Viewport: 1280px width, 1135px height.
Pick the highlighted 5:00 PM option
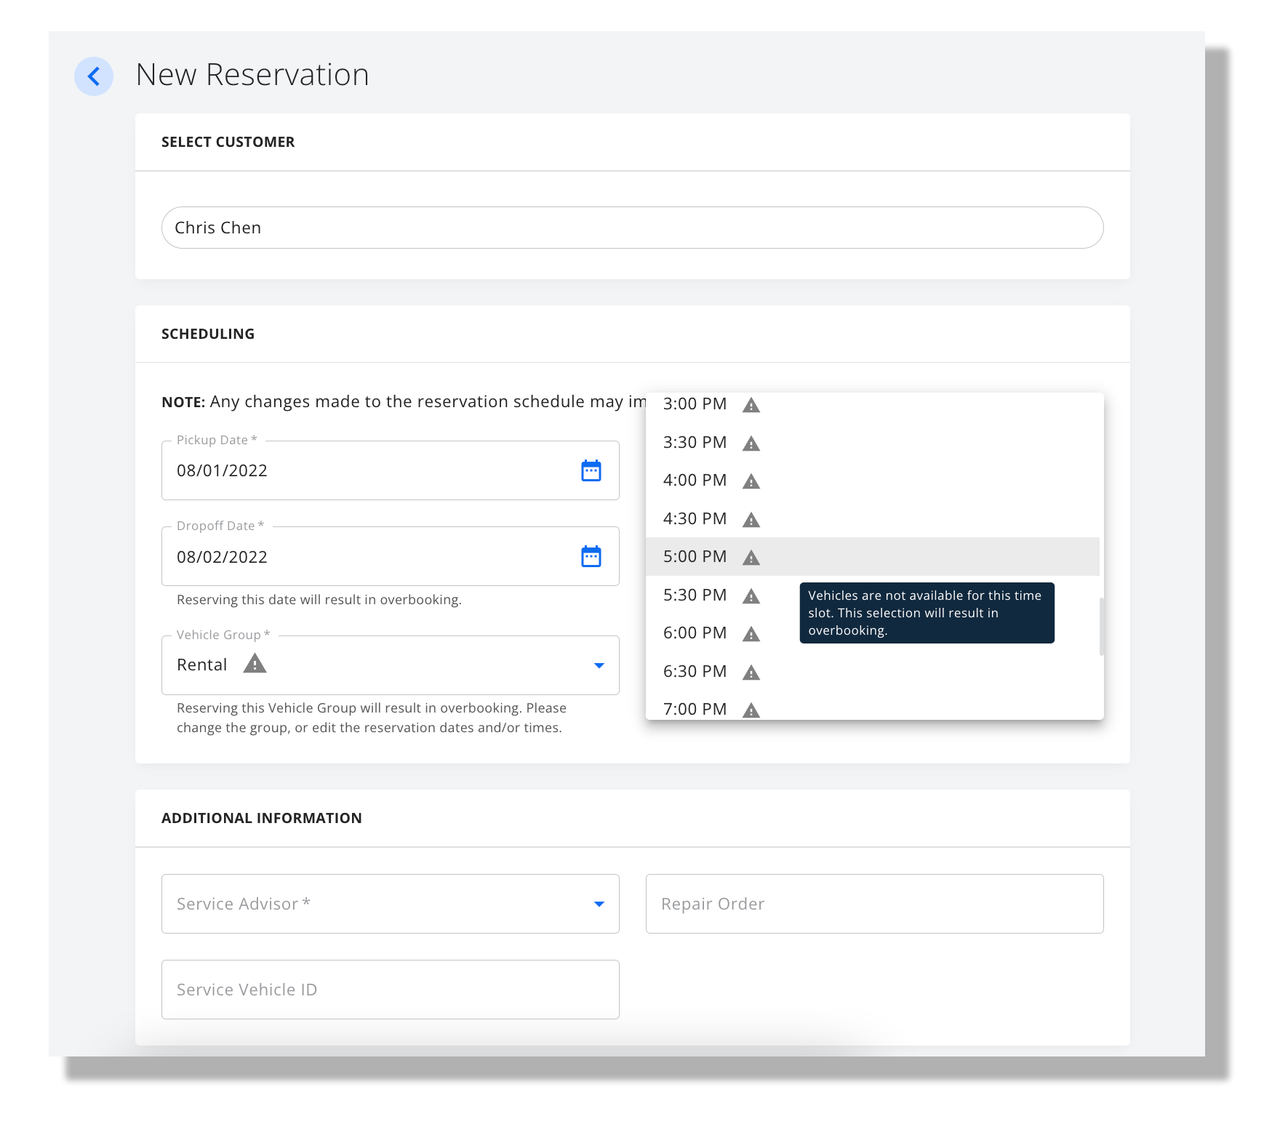(872, 556)
